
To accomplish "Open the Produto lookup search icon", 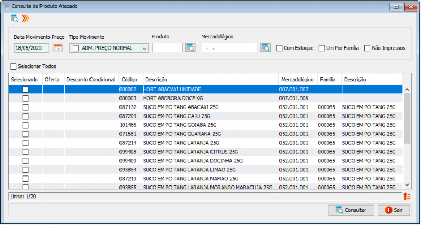I will point(191,47).
